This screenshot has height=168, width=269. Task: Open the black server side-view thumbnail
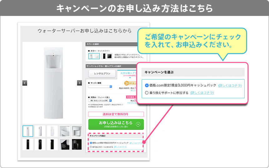tap(52, 145)
